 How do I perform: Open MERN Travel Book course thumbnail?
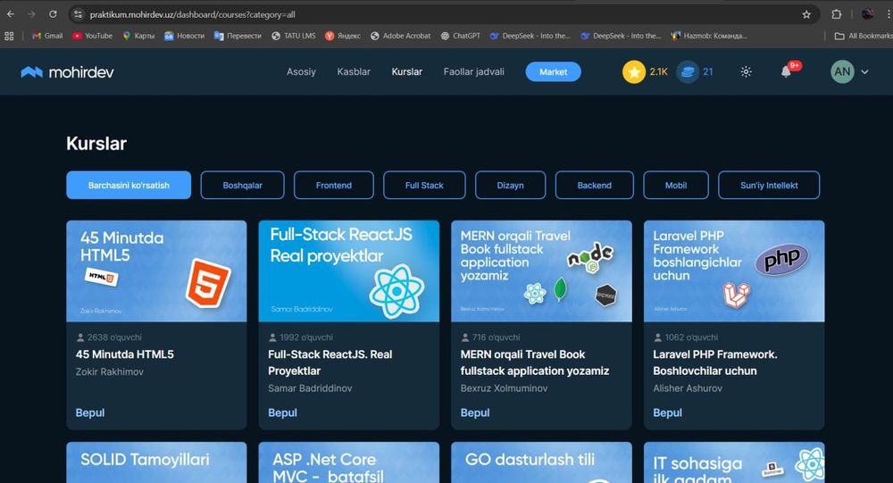[x=542, y=271]
